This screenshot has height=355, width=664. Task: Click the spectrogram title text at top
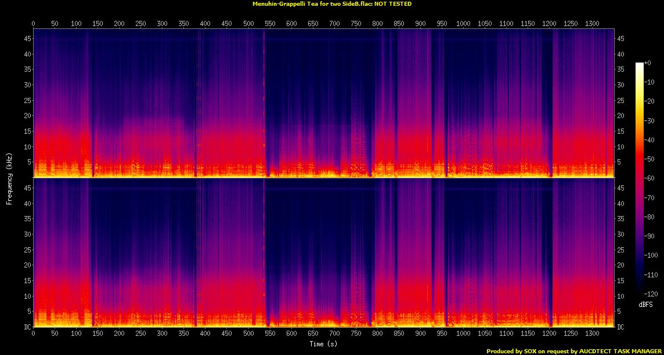pos(332,3)
